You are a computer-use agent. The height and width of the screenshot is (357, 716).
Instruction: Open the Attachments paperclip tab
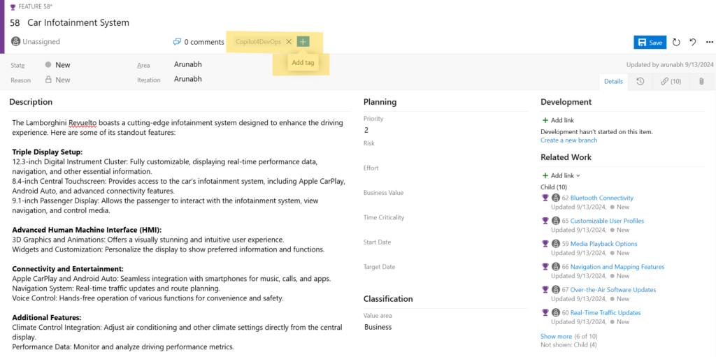click(701, 82)
